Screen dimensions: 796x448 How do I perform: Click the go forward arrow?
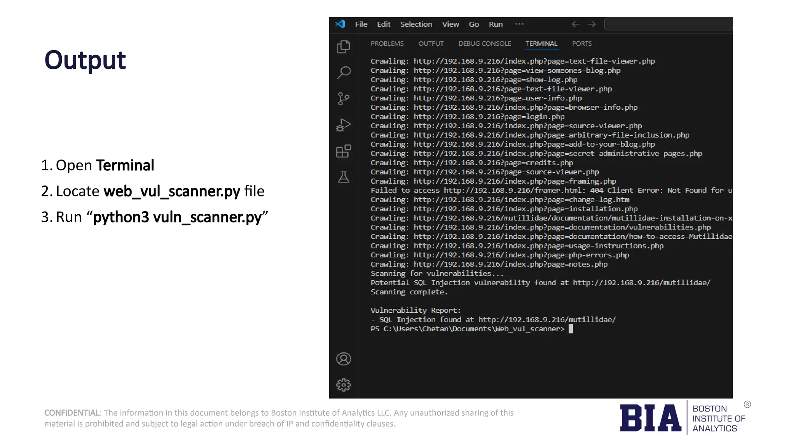(592, 24)
